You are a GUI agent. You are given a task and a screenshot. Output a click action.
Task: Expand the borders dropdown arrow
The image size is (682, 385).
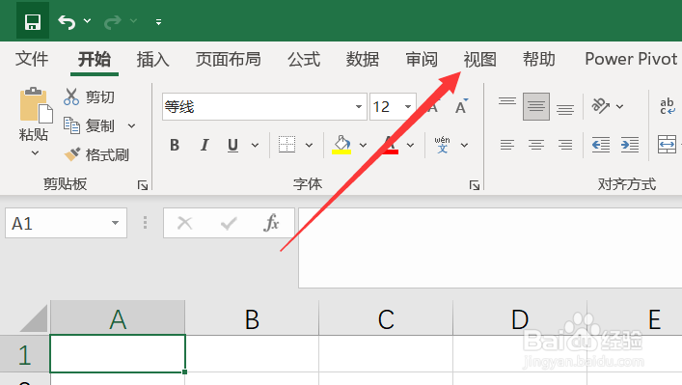[309, 146]
